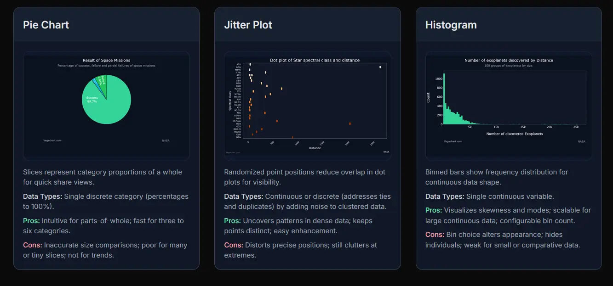Viewport: 613px width, 286px height.
Task: Click the white outlier dot at the jitter plot's top right
Action: (380, 67)
